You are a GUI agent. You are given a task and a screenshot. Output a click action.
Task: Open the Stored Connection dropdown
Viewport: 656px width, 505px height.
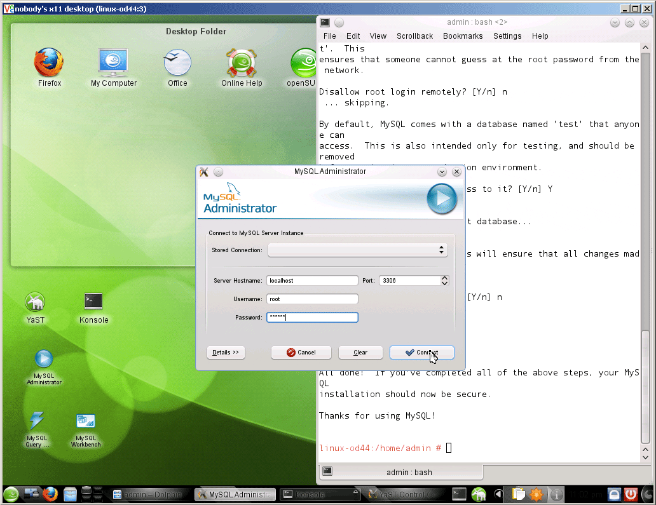358,250
